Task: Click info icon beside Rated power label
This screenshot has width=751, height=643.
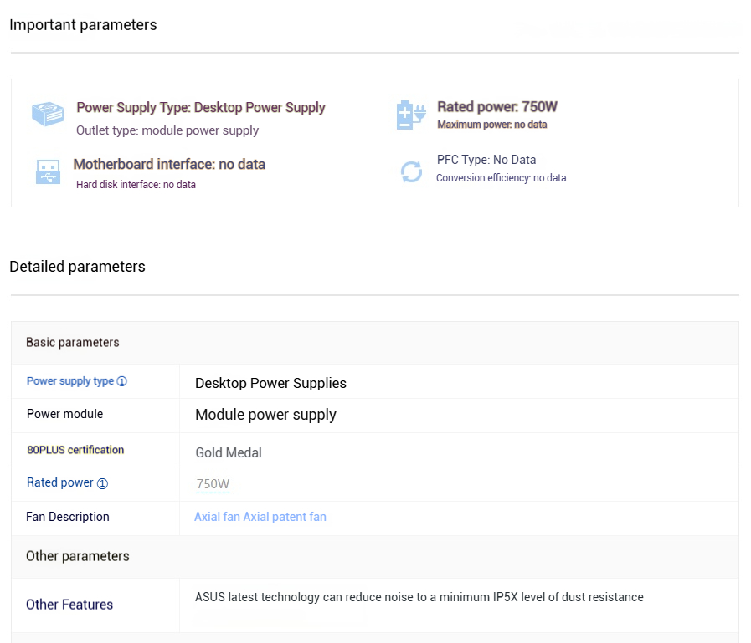Action: [102, 483]
